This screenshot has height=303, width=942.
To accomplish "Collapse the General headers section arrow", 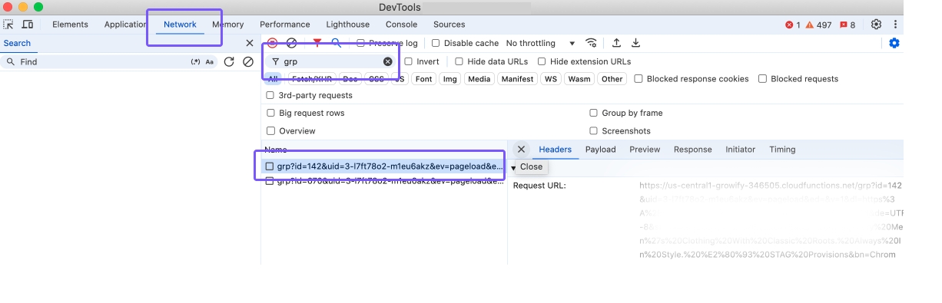I will coord(513,167).
